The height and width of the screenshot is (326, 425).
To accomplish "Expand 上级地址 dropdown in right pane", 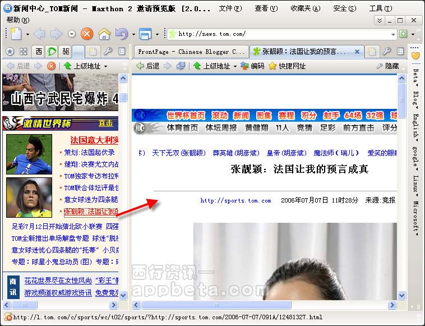I will (235, 66).
